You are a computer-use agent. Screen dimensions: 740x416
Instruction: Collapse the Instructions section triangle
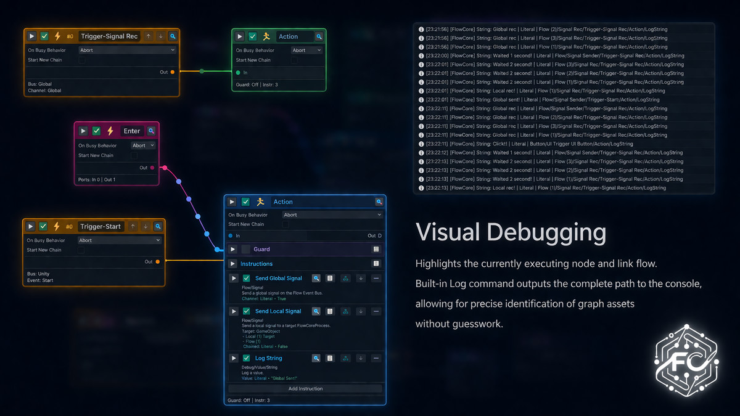(x=232, y=264)
